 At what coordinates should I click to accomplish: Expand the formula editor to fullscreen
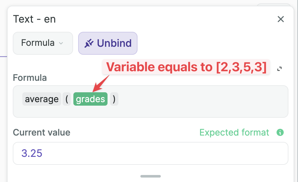279,69
